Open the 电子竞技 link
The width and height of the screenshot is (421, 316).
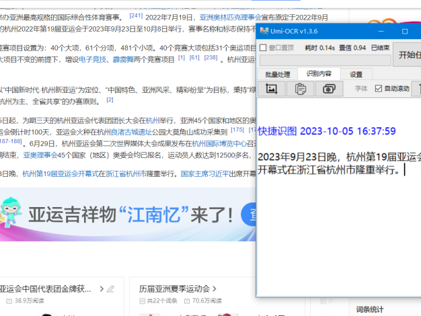pos(92,59)
